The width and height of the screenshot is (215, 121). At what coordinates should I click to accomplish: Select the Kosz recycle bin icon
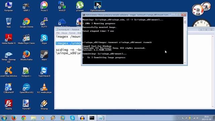pos(9,23)
